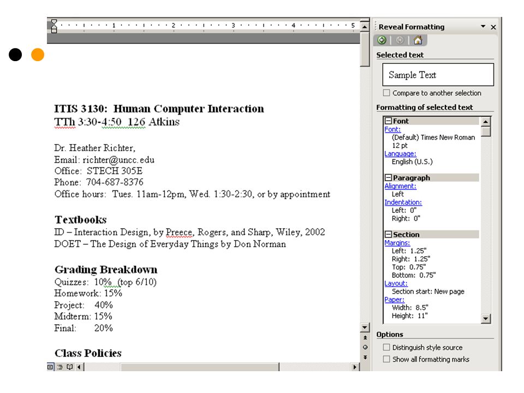This screenshot has width=524, height=393.
Task: Click the Width: 8.5" paper value
Action: point(410,307)
